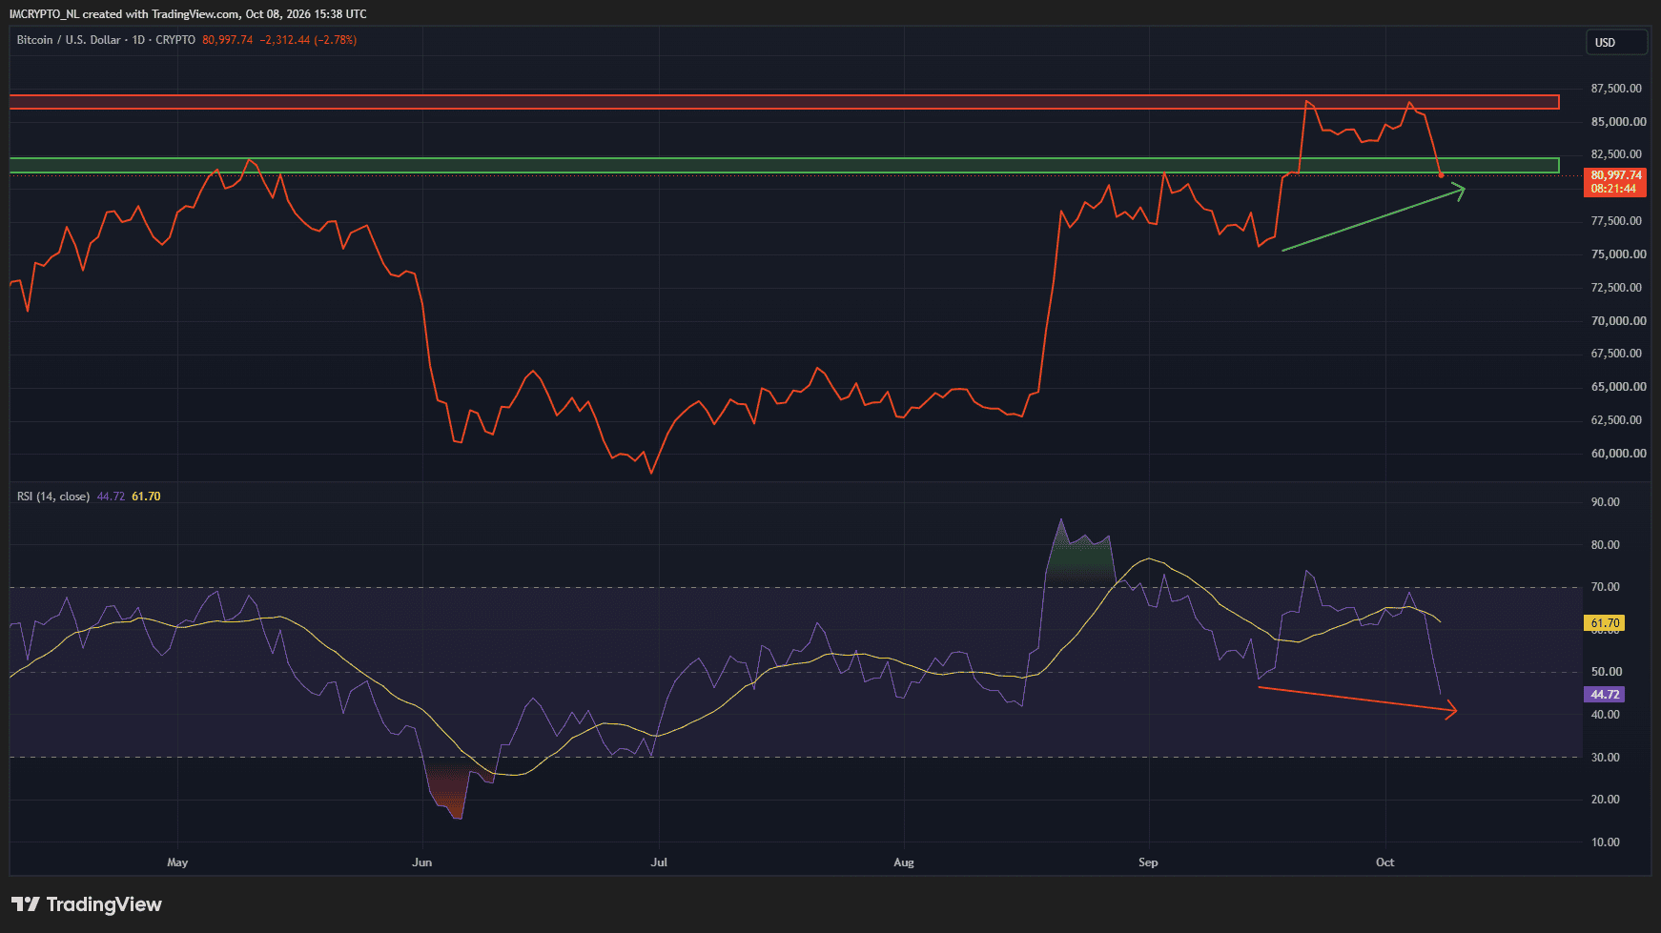Click the TradingView logo at the bottom
Viewport: 1661px width, 933px height.
click(87, 904)
